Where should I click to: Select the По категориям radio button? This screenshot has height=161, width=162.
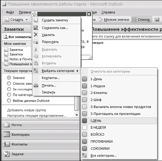[9, 95]
